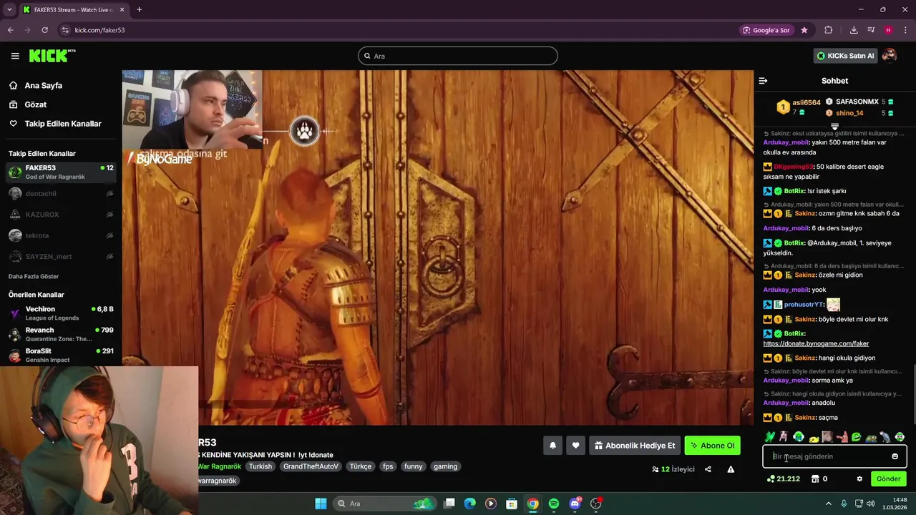This screenshot has height=515, width=916.
Task: Click SAFASONMX leaderboard entry
Action: [859, 102]
